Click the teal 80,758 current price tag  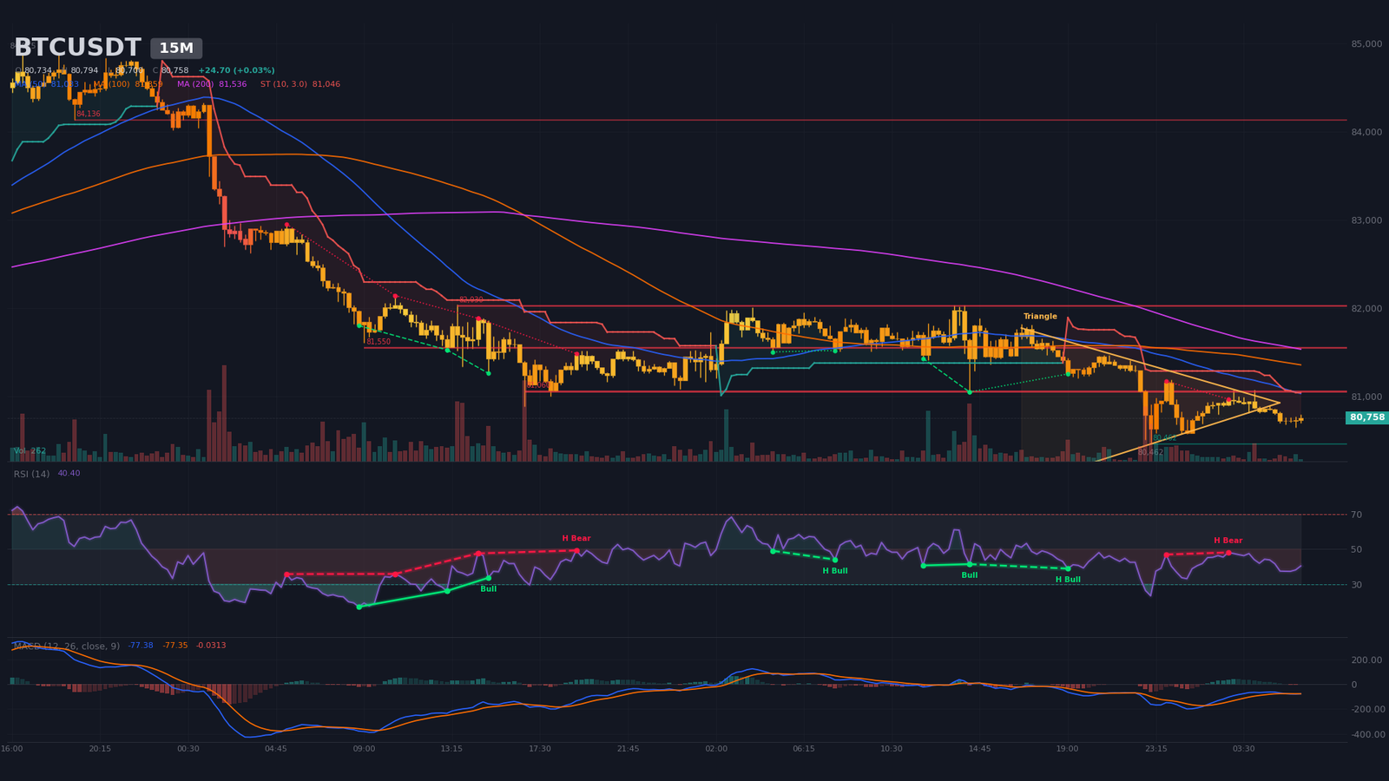(1367, 417)
